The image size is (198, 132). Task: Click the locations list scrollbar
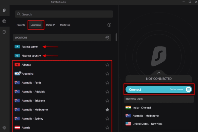(x=116, y=37)
